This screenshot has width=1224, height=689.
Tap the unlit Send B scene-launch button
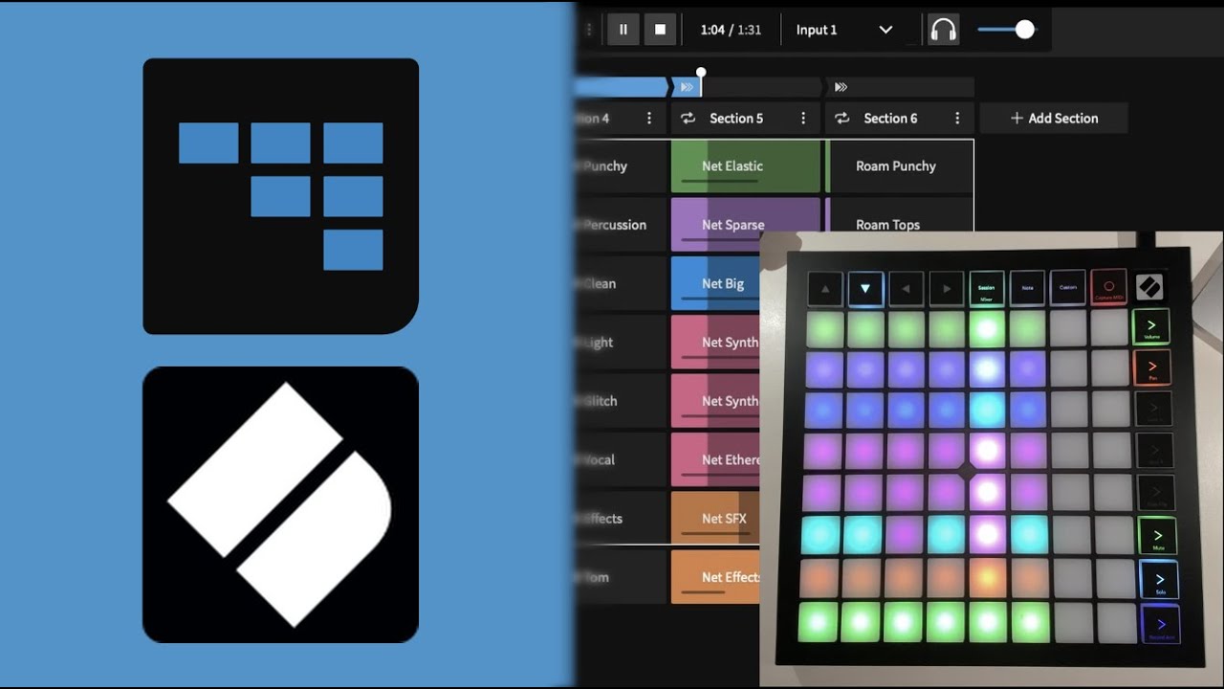pos(1155,451)
